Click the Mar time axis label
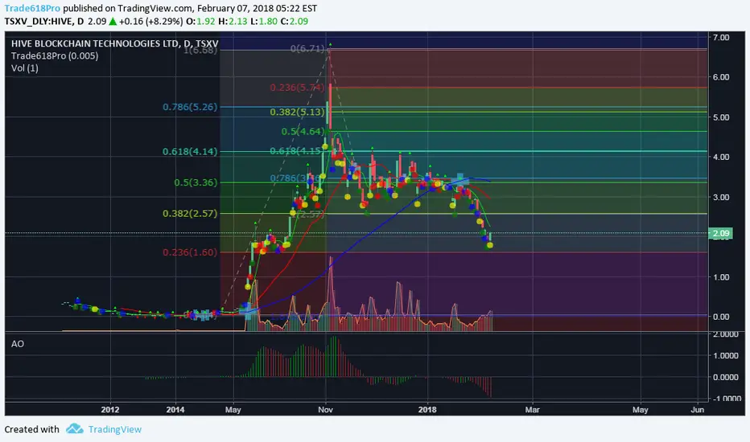Viewport: 750px width, 442px height. [533, 410]
